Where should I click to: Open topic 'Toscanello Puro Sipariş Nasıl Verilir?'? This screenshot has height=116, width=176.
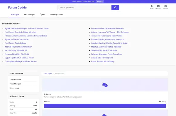click(x=107, y=36)
